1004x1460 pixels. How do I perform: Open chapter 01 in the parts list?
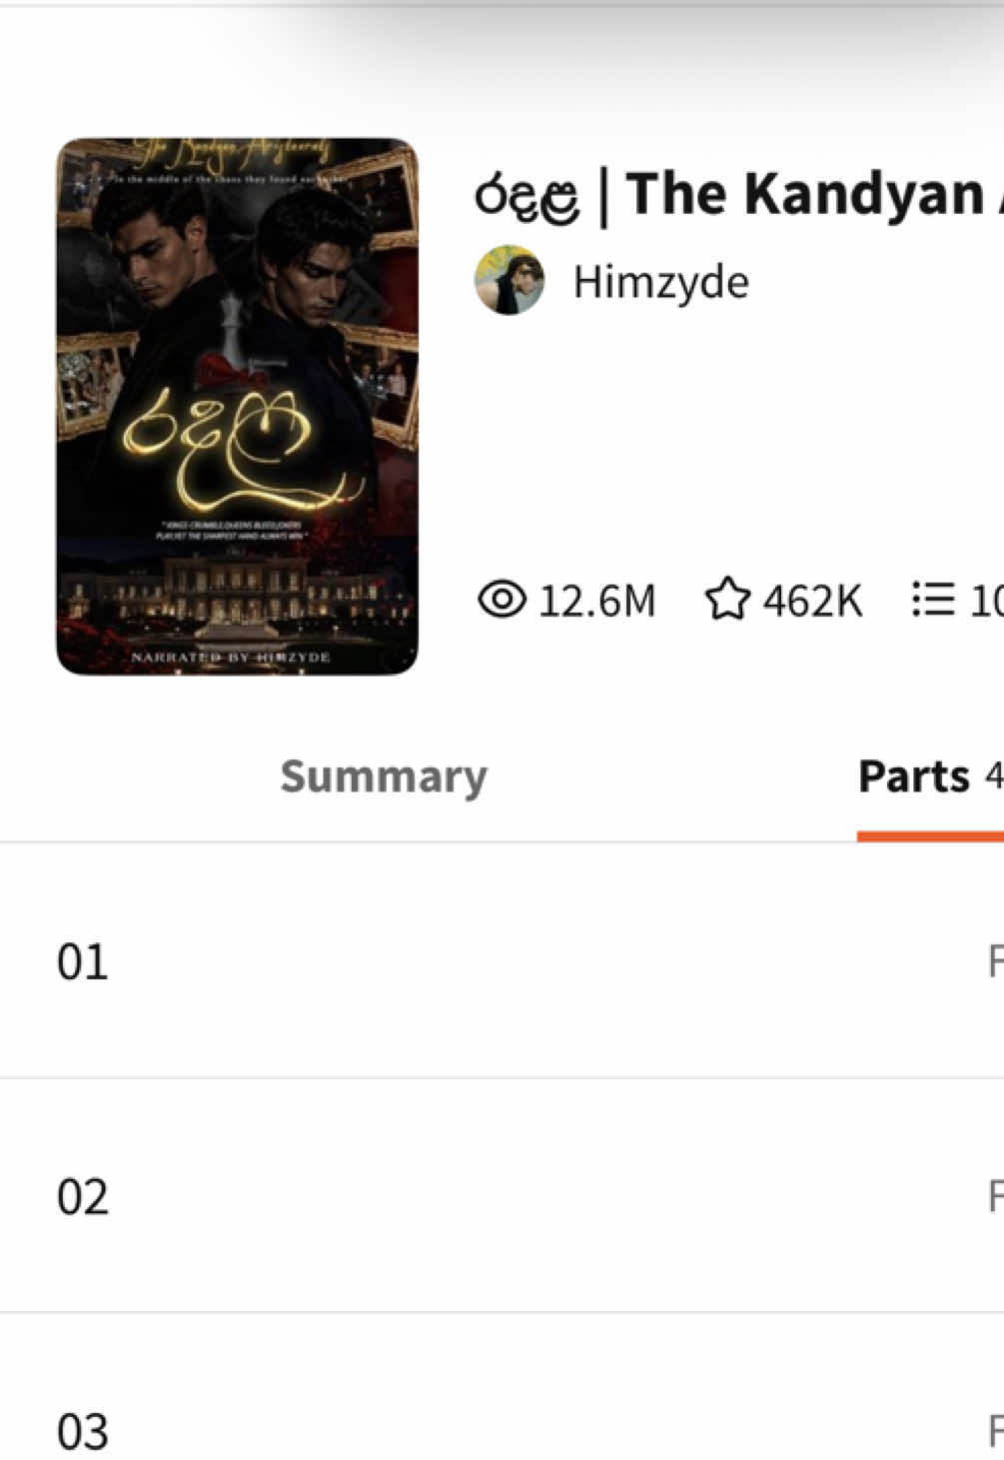(x=502, y=961)
